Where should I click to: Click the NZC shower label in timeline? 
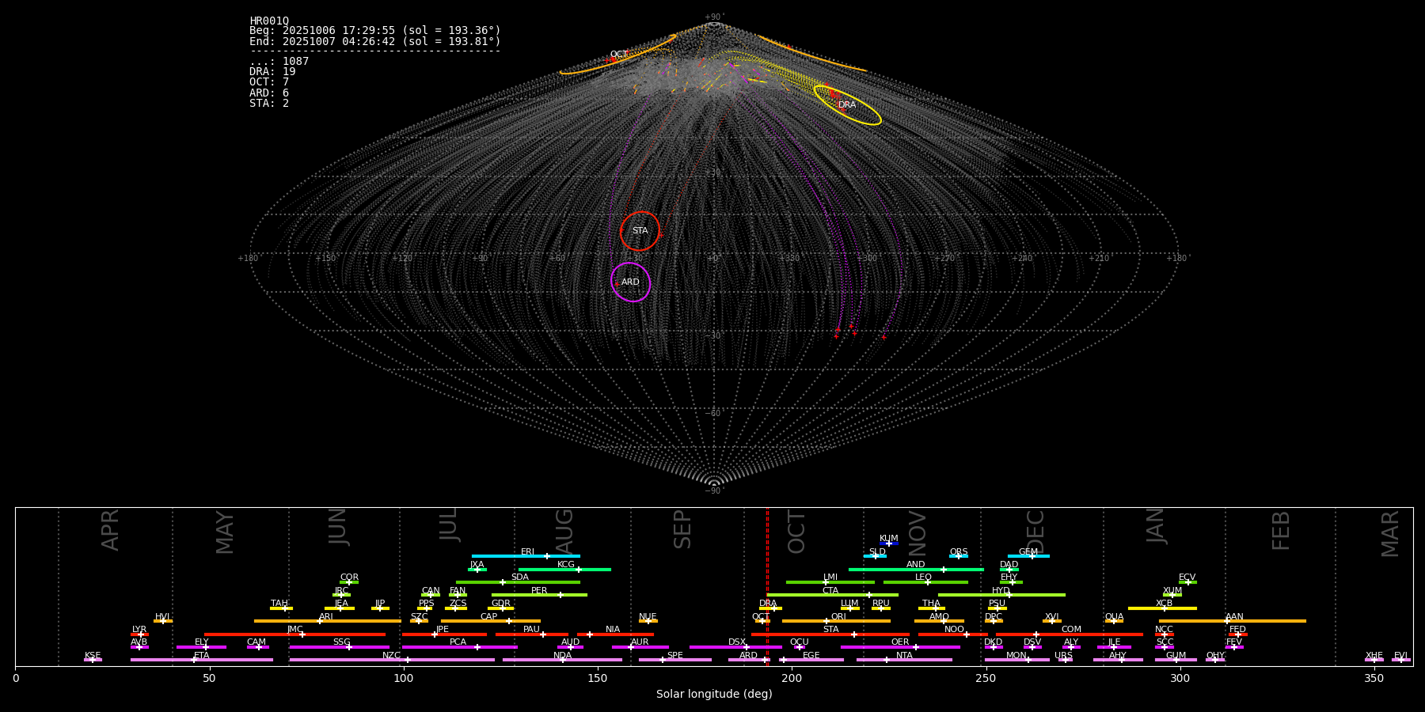point(392,656)
